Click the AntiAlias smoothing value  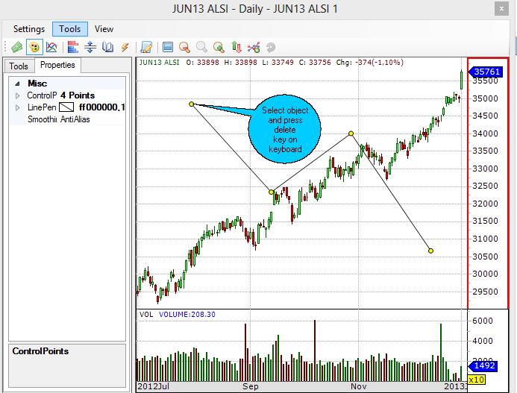tap(75, 119)
